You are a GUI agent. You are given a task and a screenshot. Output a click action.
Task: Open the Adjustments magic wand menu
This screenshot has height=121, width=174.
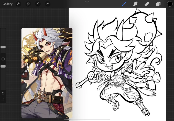coord(28,4)
